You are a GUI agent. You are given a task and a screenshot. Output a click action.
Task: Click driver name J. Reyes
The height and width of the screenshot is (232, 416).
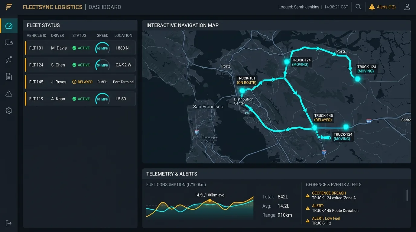pyautogui.click(x=59, y=82)
